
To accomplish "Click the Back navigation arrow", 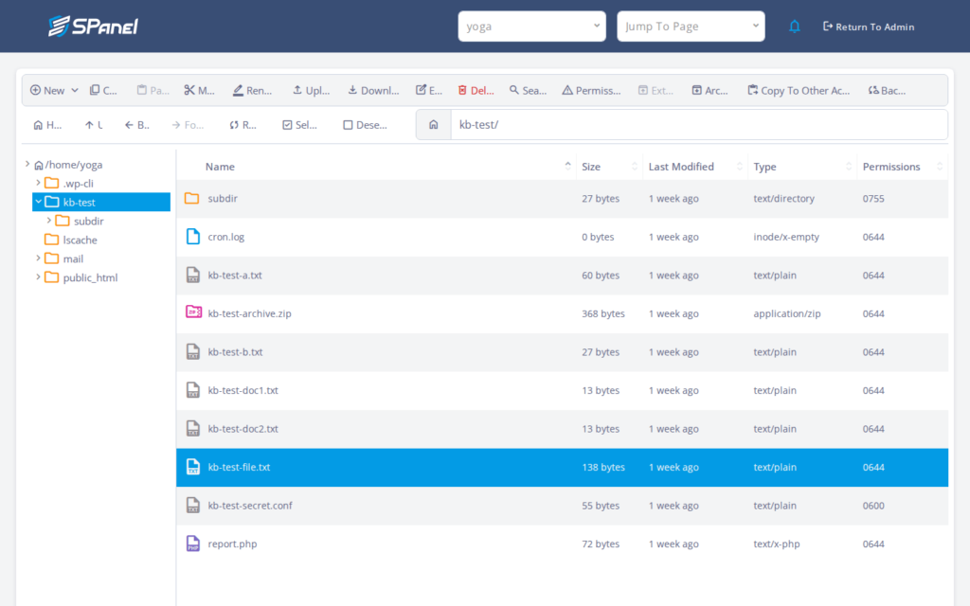I will coord(129,125).
